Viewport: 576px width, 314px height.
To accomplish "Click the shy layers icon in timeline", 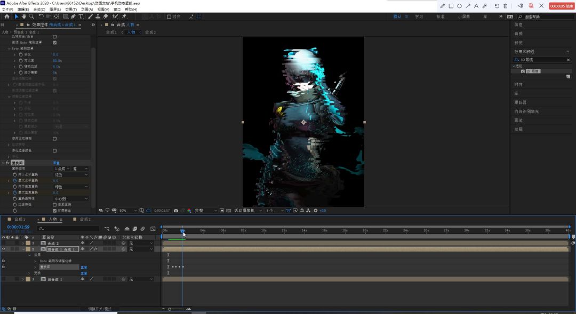I will 127,229.
